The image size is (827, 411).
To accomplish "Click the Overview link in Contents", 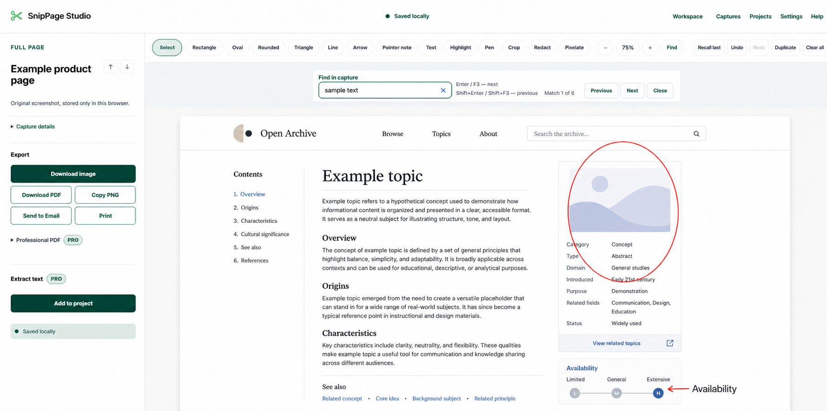I will click(x=252, y=194).
